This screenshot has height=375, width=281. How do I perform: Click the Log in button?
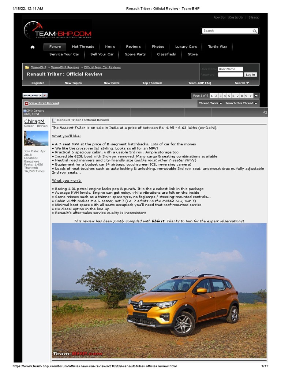coord(250,75)
